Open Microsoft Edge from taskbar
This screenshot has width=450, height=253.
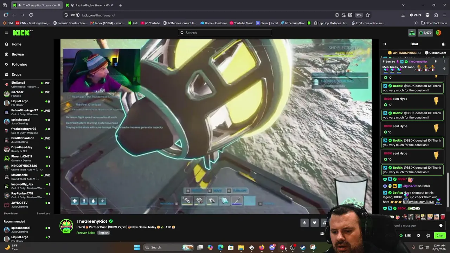pyautogui.click(x=220, y=247)
